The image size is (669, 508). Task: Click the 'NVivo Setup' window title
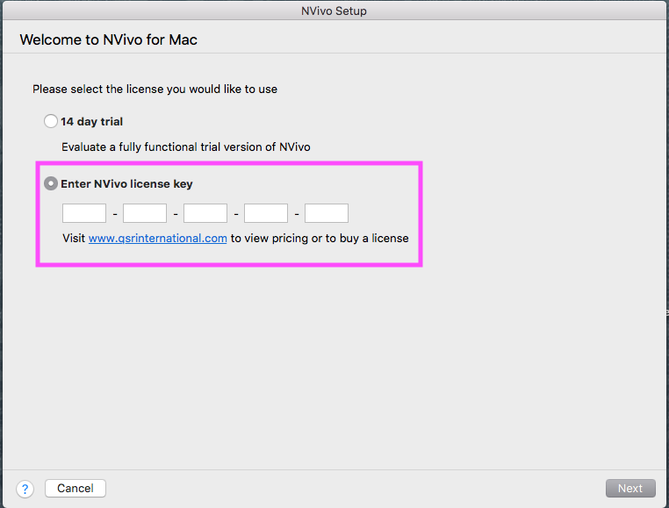334,11
